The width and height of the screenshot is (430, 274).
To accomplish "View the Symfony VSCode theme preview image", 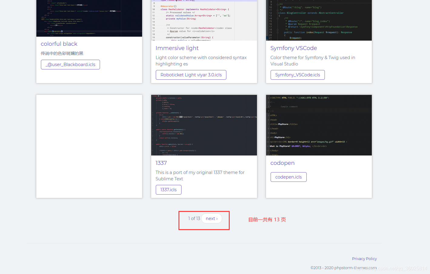I will (318, 20).
